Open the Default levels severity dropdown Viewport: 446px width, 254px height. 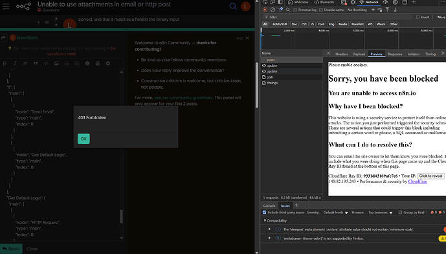click(336, 213)
